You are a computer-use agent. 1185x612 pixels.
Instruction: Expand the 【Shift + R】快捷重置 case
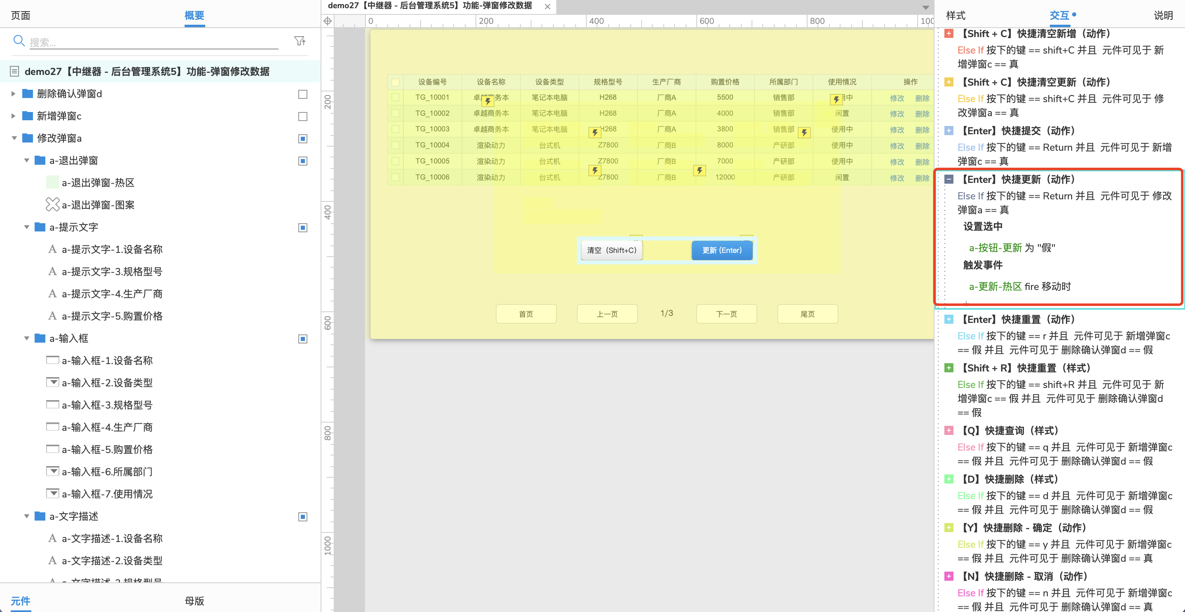(948, 368)
